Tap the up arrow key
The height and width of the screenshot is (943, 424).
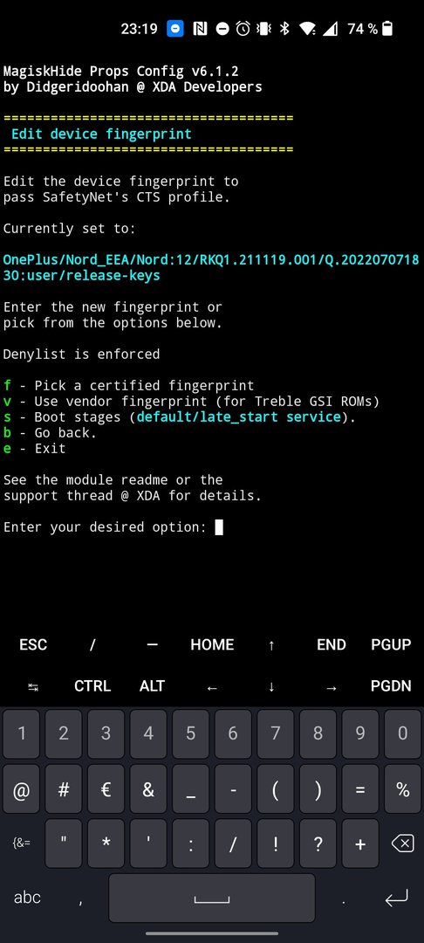click(x=271, y=645)
